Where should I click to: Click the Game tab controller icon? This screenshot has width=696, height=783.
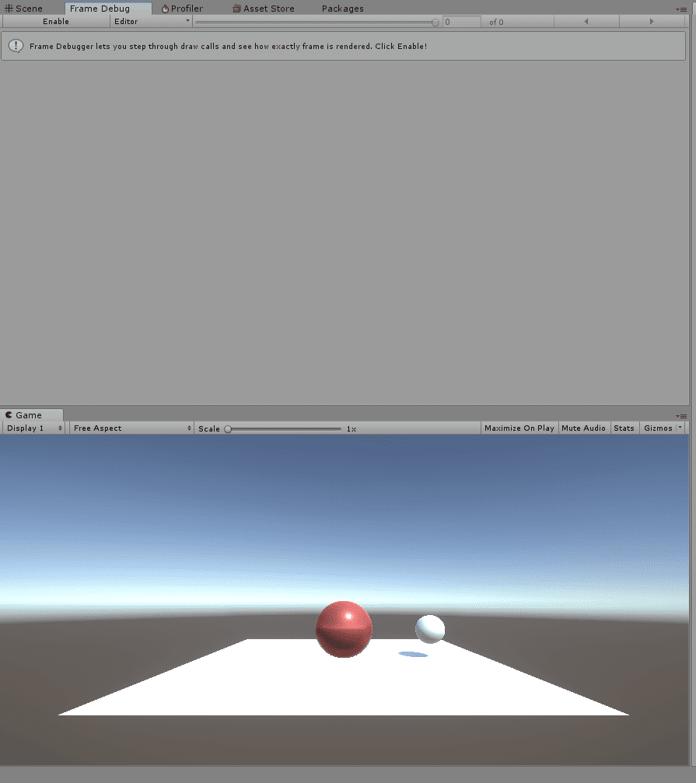click(x=8, y=414)
